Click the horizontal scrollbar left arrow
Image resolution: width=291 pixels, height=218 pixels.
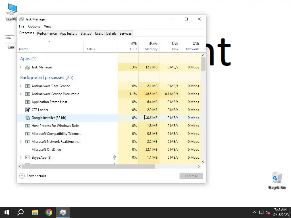tap(20, 166)
